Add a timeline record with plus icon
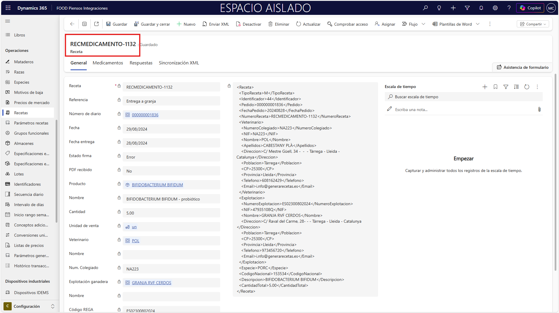 485,87
